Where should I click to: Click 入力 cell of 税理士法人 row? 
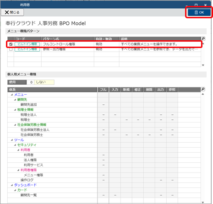[115, 115]
